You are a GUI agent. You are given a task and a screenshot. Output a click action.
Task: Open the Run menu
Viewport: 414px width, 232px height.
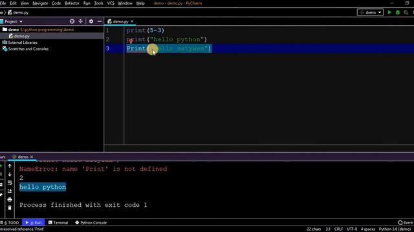pos(87,3)
